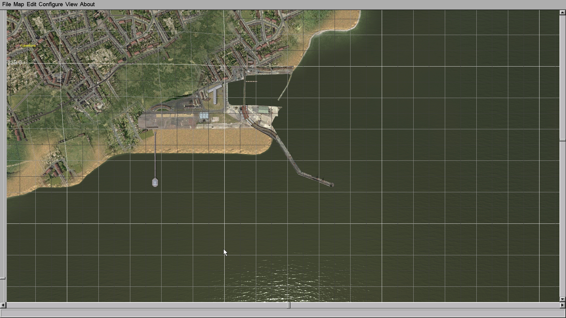Click the green-roofed harbour warehouse building
566x318 pixels.
(x=263, y=110)
